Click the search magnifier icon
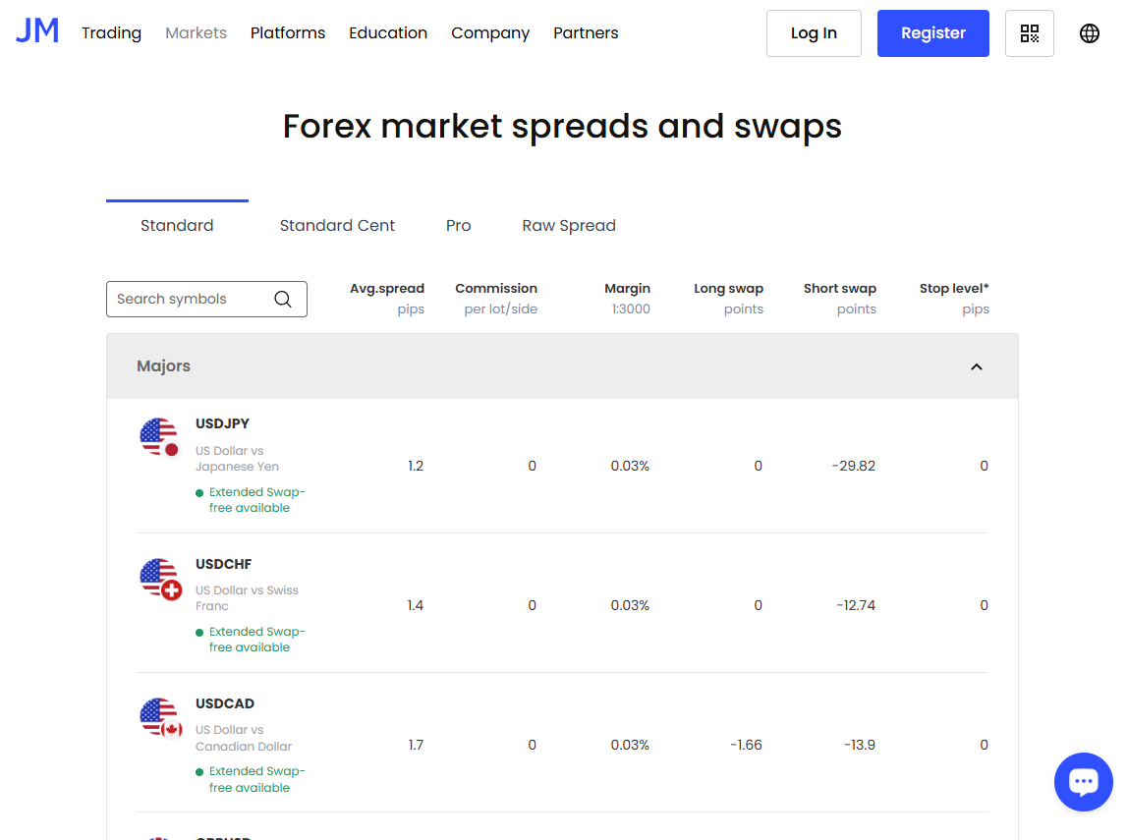 click(x=283, y=299)
